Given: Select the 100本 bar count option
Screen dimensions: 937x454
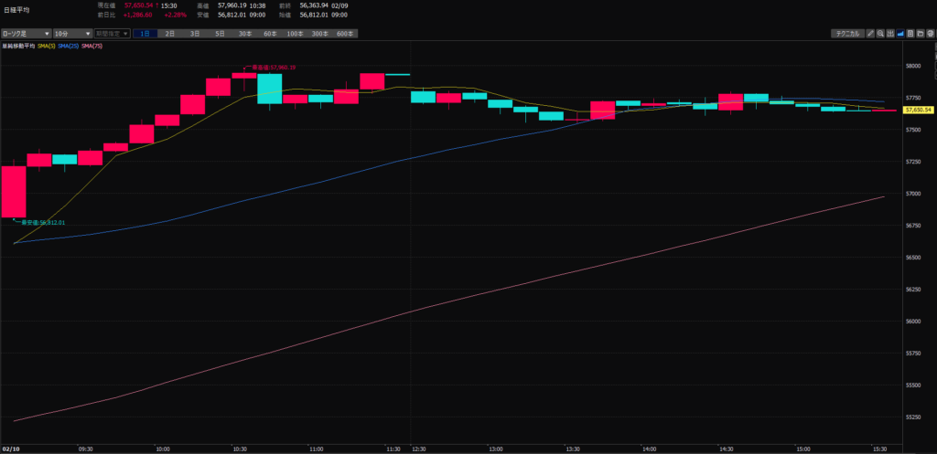Looking at the screenshot, I should pyautogui.click(x=295, y=34).
